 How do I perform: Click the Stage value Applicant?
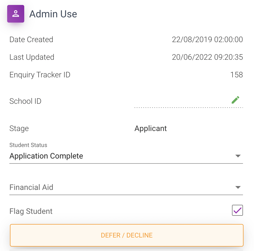click(x=150, y=129)
